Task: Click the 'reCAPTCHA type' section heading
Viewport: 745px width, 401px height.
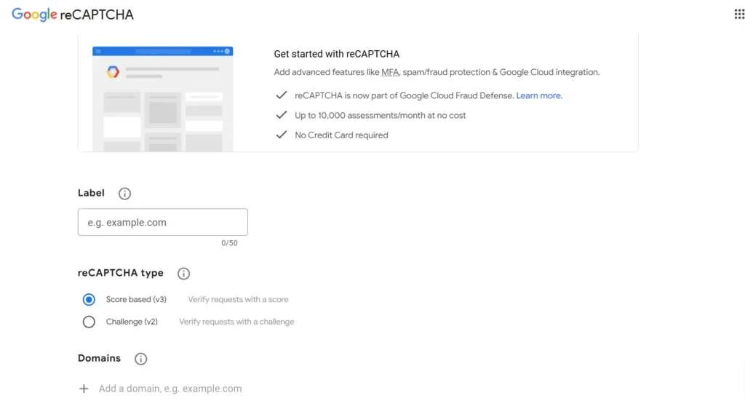Action: (x=121, y=273)
